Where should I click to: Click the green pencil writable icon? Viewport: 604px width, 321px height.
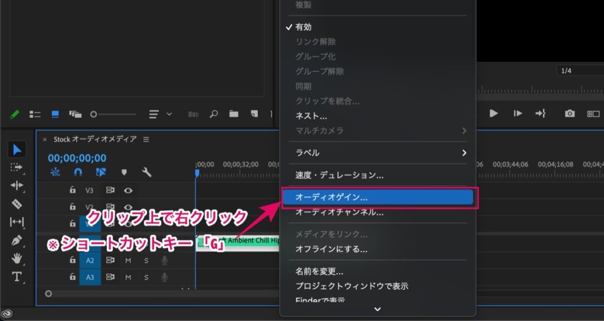click(x=15, y=114)
